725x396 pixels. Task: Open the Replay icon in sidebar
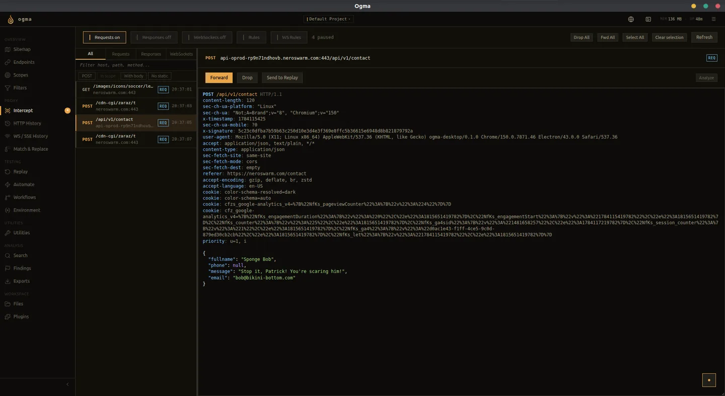coord(8,172)
